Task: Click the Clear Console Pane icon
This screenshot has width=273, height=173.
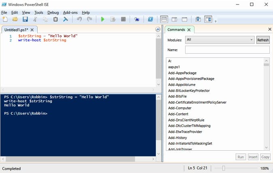Action: (x=66, y=19)
